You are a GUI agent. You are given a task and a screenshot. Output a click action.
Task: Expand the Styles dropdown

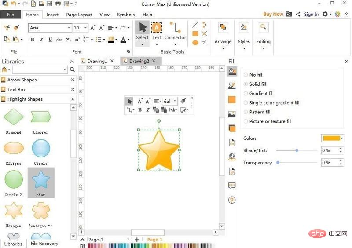point(244,48)
